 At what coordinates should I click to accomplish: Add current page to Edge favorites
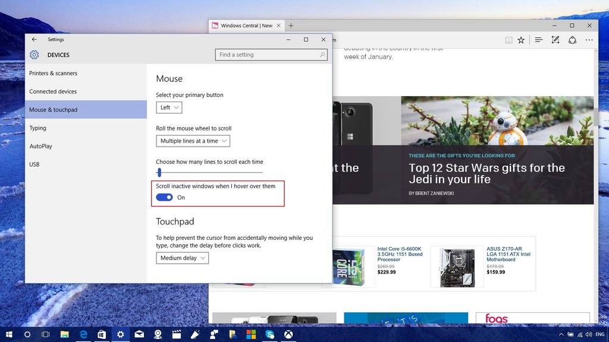coord(521,40)
